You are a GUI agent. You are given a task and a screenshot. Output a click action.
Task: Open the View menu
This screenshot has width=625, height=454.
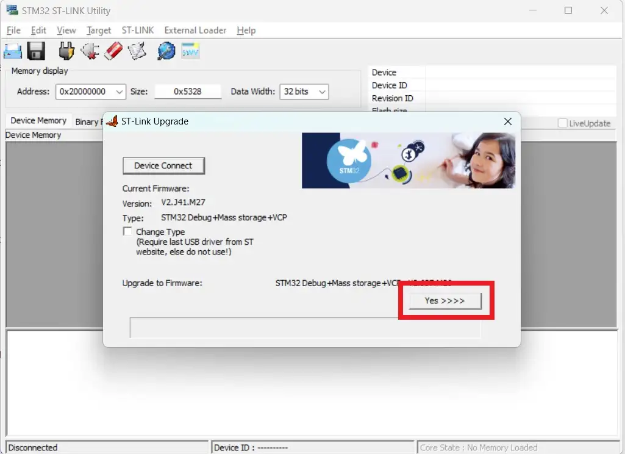click(66, 31)
